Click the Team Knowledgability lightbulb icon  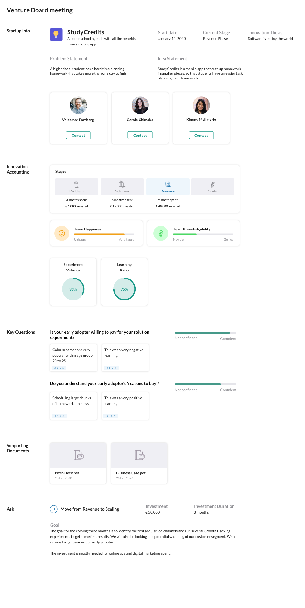point(161,233)
